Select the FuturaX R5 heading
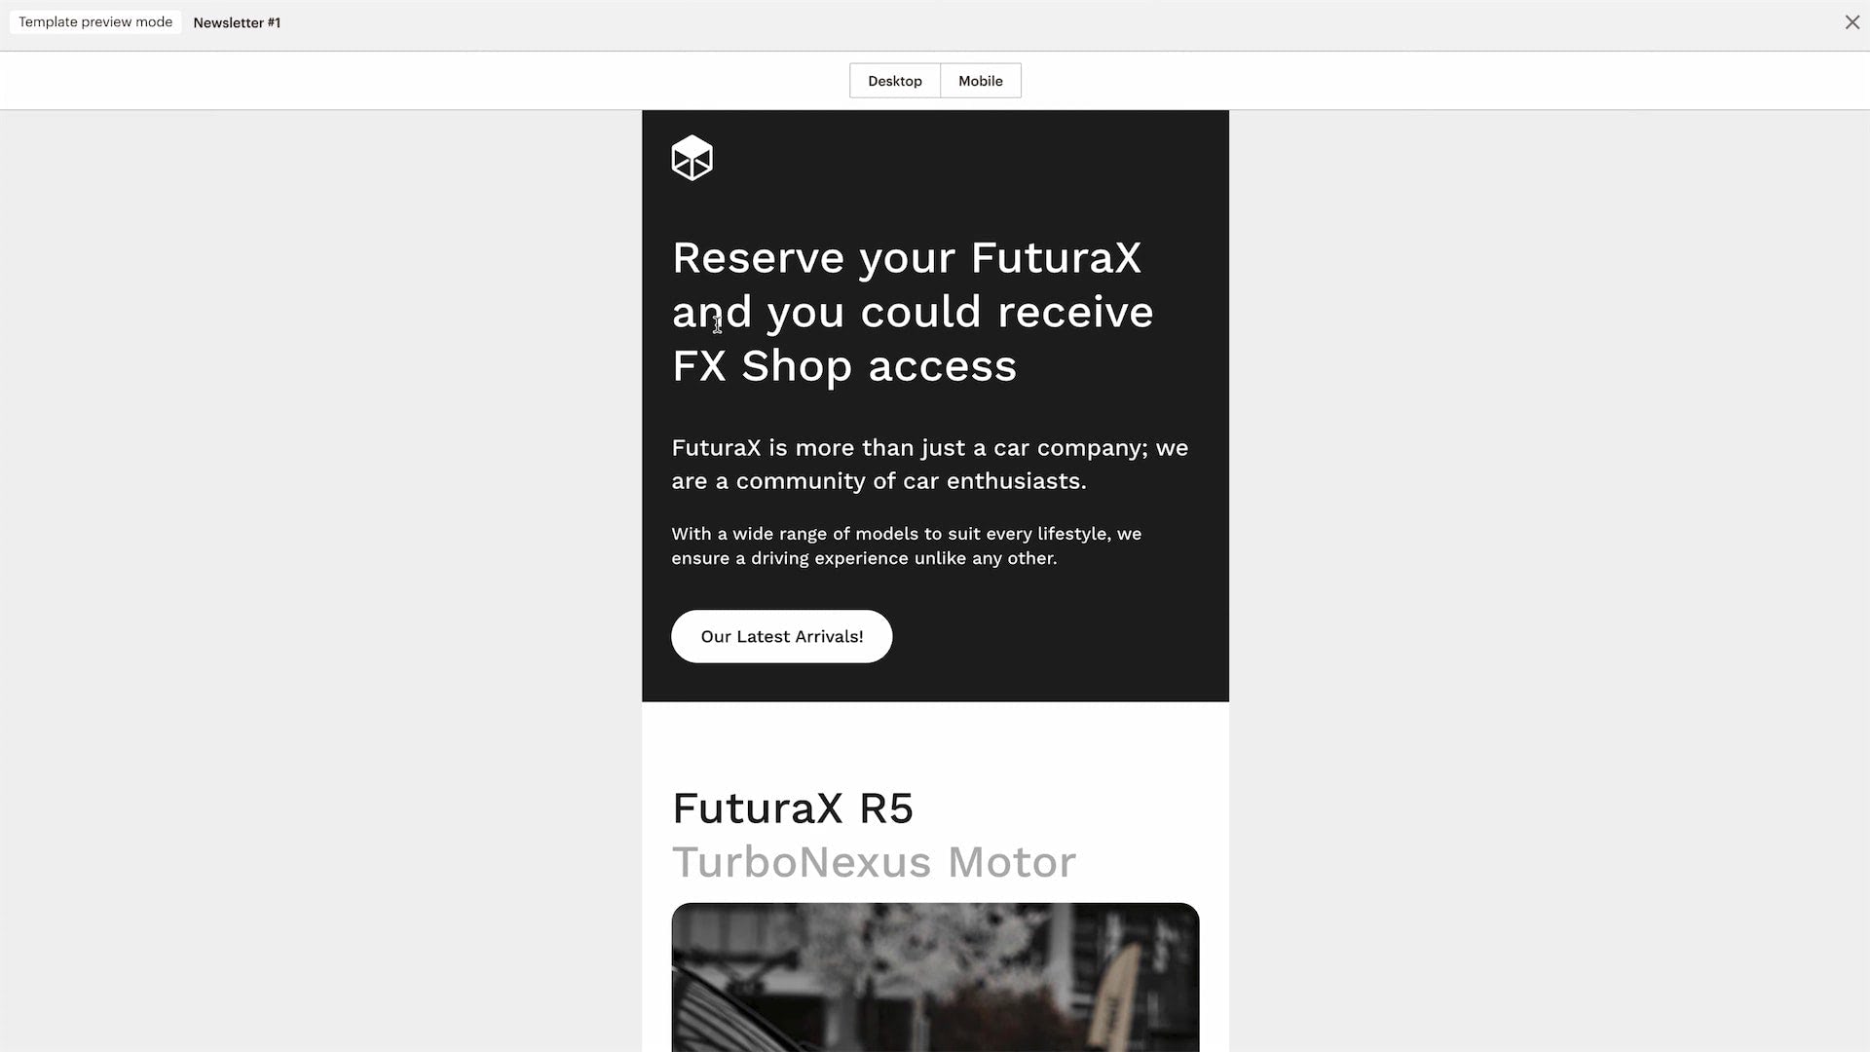 point(793,808)
